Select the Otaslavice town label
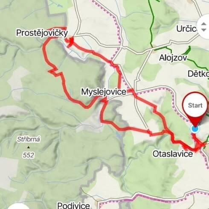The image size is (209, 209). click(173, 154)
